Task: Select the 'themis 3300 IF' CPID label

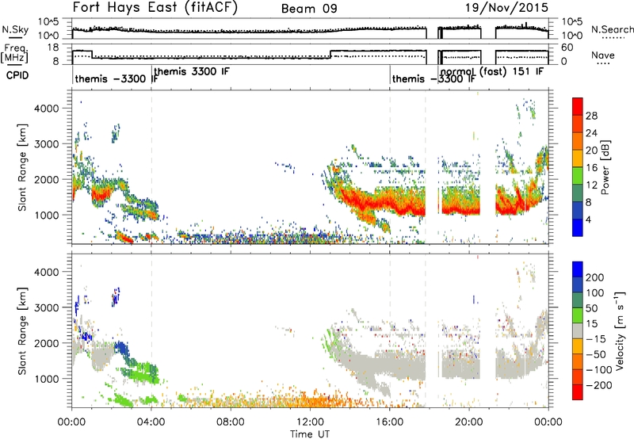Action: [x=192, y=71]
